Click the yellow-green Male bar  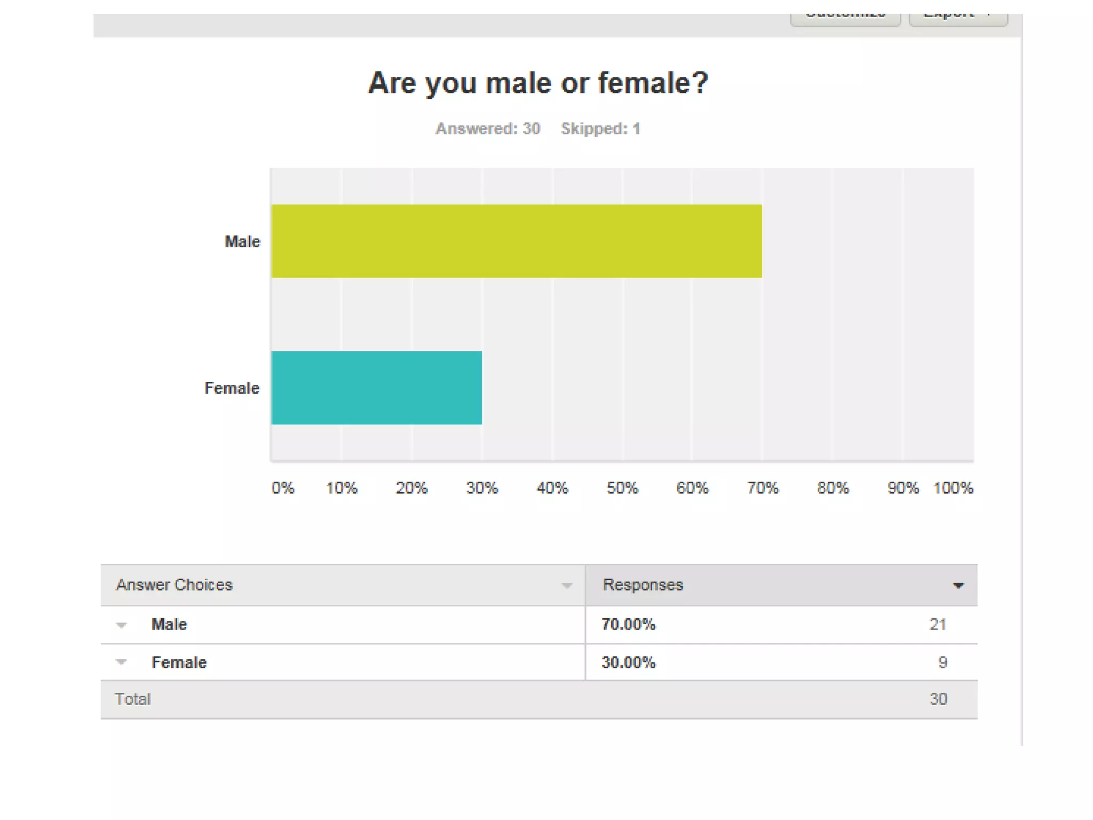tap(517, 241)
